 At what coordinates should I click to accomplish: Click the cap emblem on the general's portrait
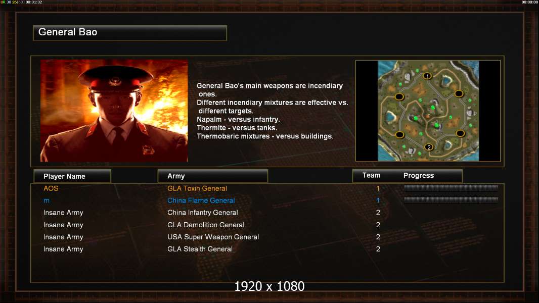point(114,82)
